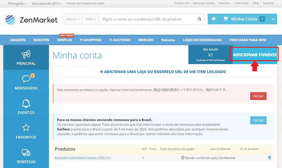The height and width of the screenshot is (168, 282).
Task: Open the Principal megaphone section
Action: pos(26,58)
